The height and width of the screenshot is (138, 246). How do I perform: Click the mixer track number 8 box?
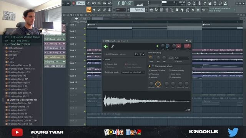point(187,46)
